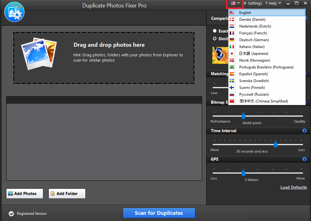Viewport: 311px width, 221px height.
Task: Select the Exact match radio button
Action: pyautogui.click(x=215, y=31)
